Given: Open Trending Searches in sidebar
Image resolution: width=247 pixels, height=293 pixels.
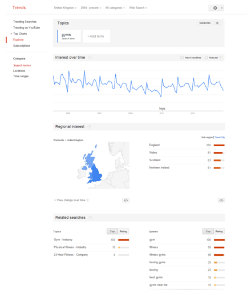Looking at the screenshot, I should [25, 22].
